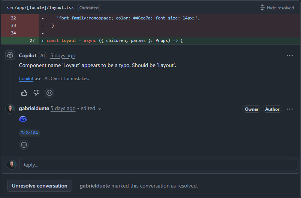Screen dimensions: 301x198
Task: Click the 'edited' label on gabrielduete's comment
Action: pos(88,108)
